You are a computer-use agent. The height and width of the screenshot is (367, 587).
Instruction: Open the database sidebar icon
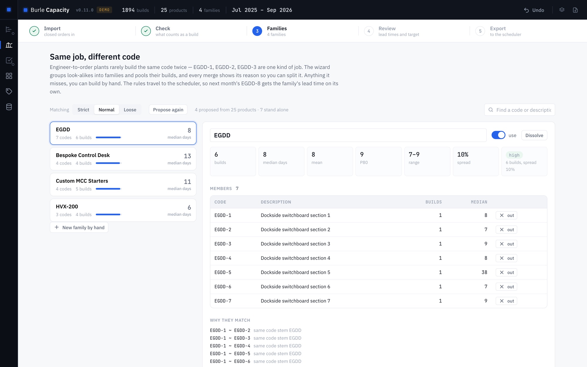coord(9,107)
